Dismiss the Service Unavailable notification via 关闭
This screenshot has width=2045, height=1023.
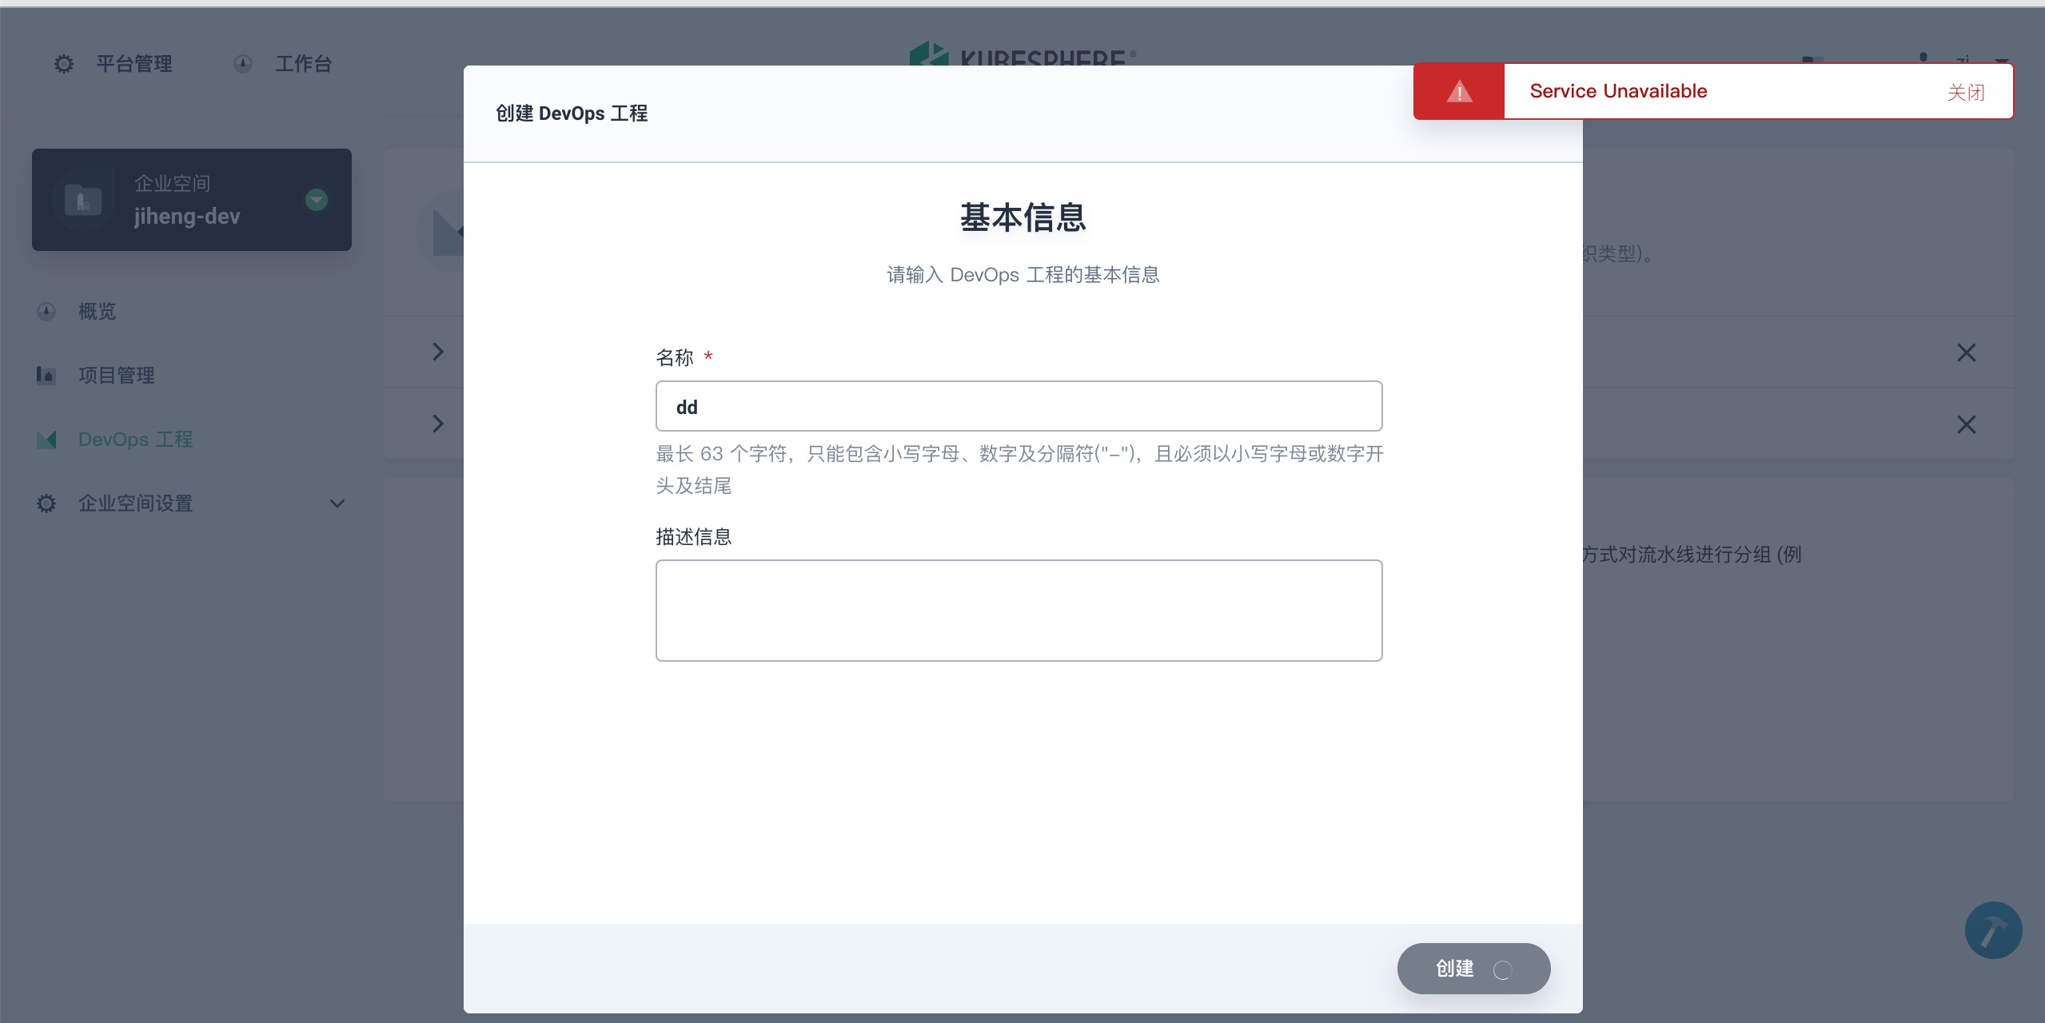[x=1966, y=92]
